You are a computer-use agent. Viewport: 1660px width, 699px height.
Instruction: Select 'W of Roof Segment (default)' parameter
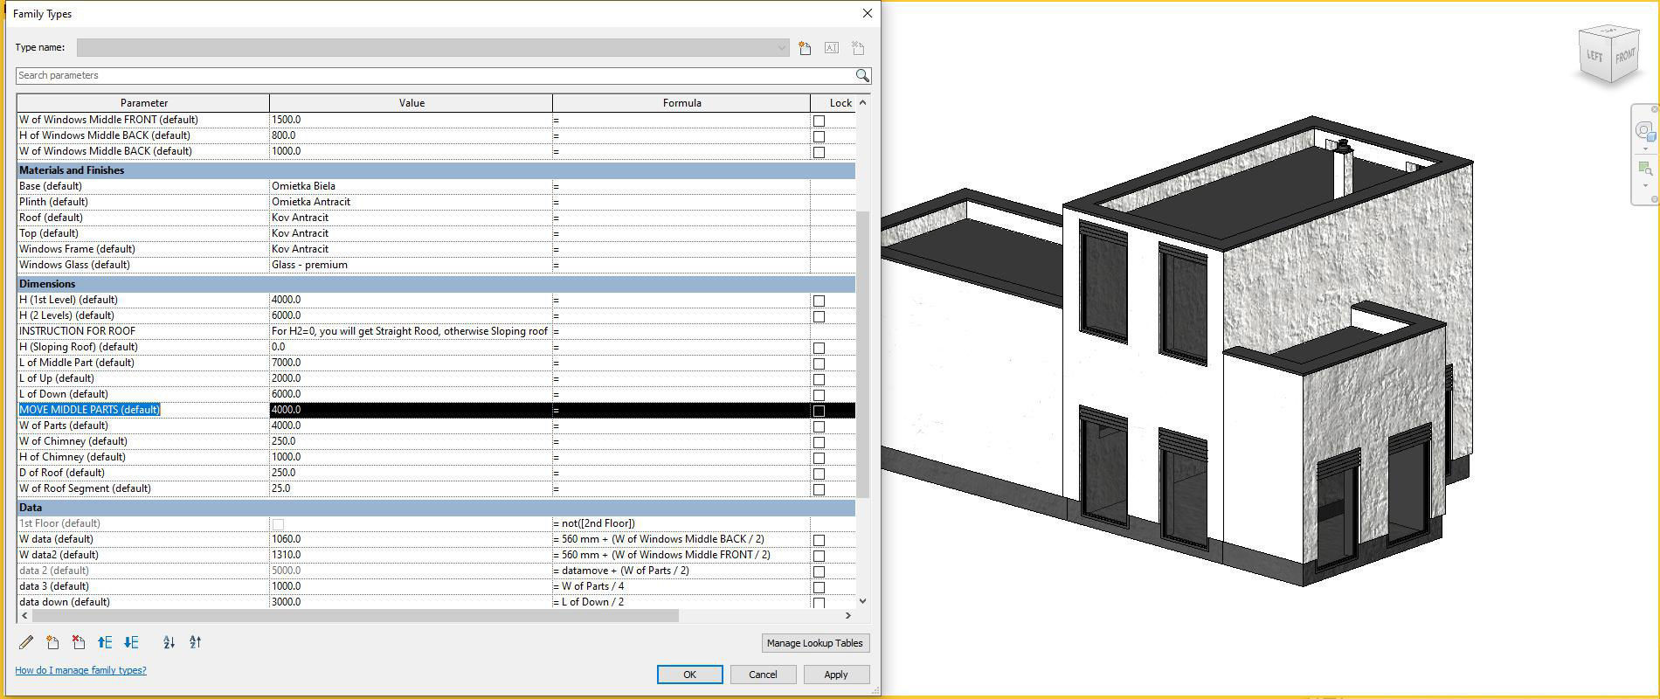[143, 488]
